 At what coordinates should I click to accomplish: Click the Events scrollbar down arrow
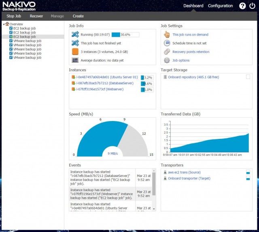(x=154, y=209)
